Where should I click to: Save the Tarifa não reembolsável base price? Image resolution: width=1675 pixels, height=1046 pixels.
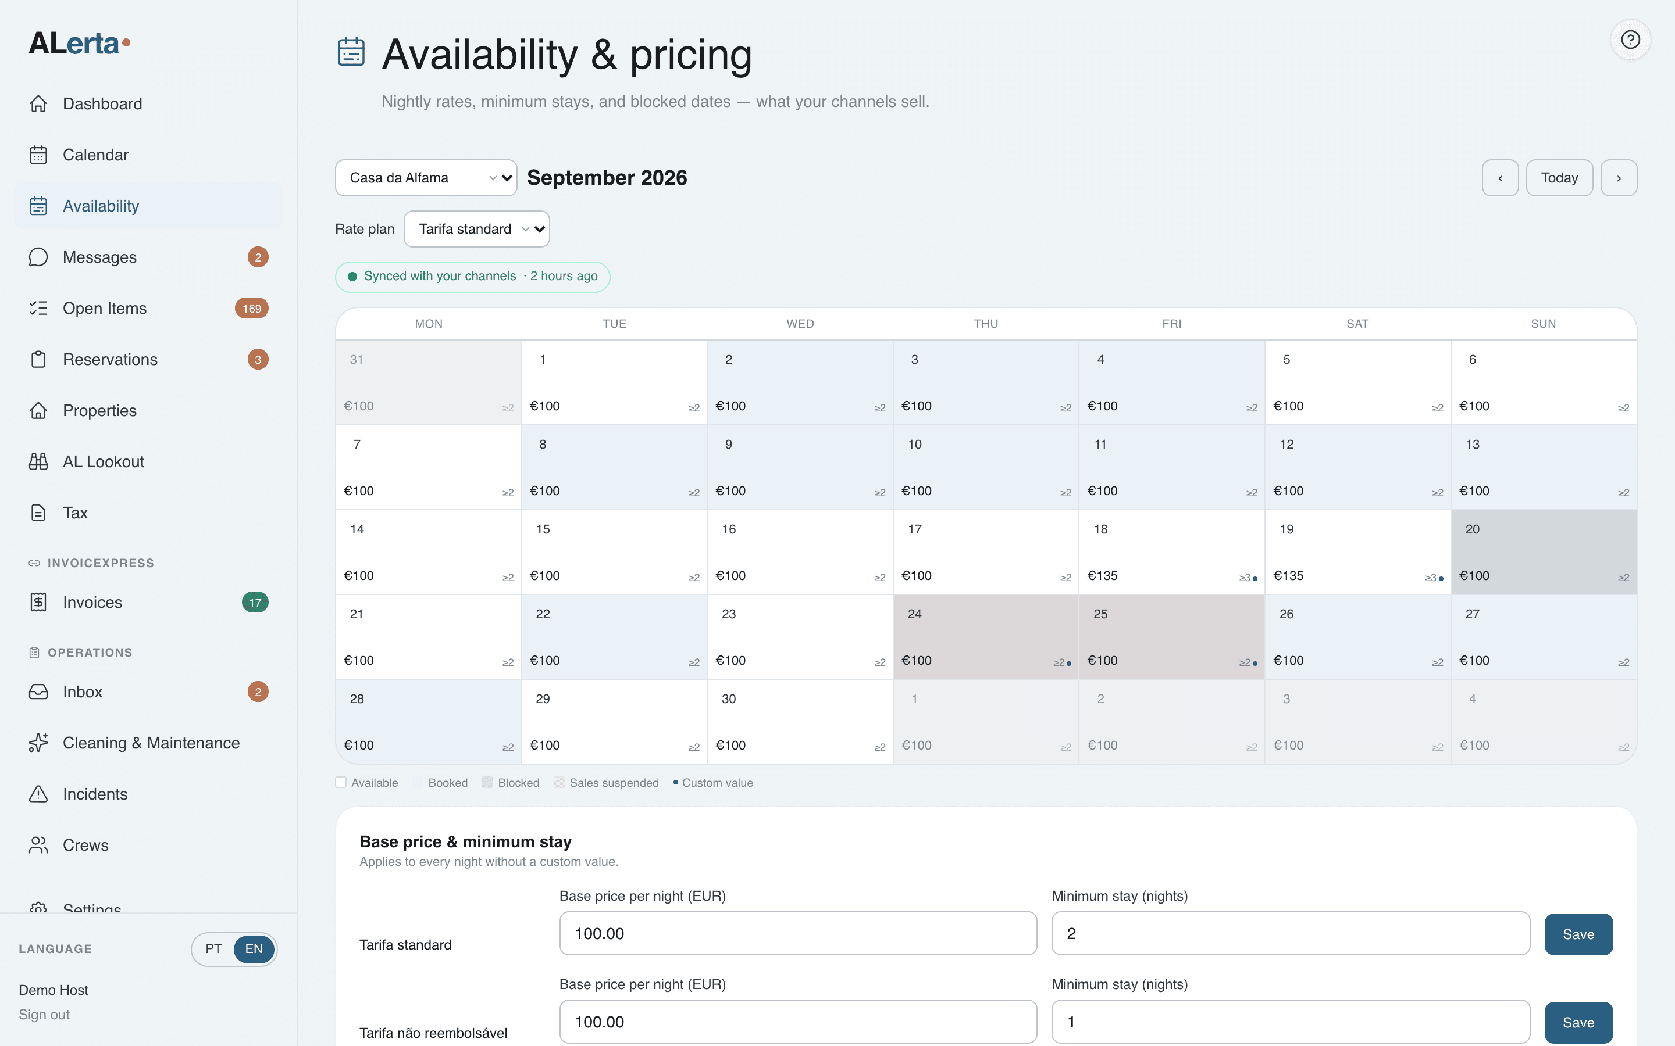1578,1023
